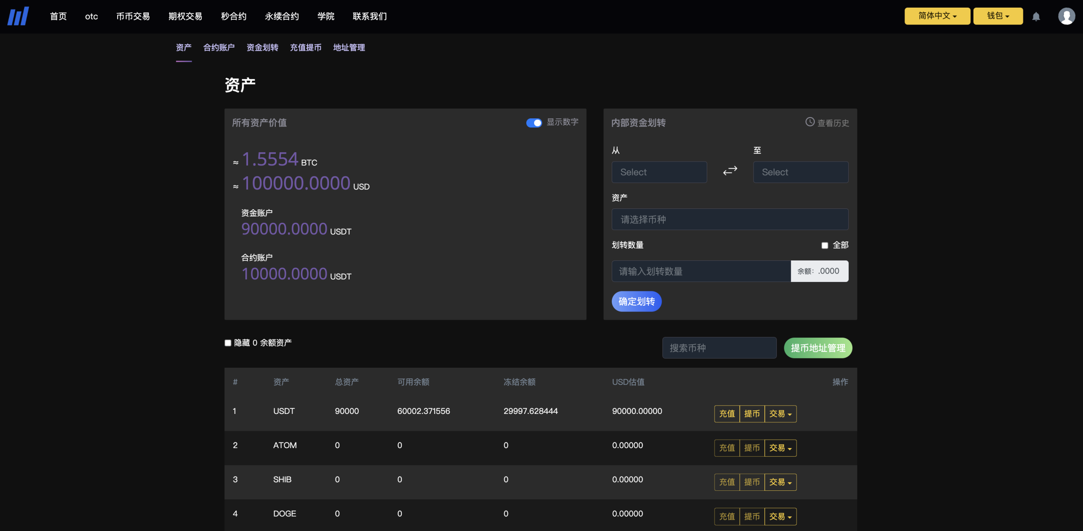Open the 至 account Select dropdown
1083x531 pixels.
[x=800, y=172]
